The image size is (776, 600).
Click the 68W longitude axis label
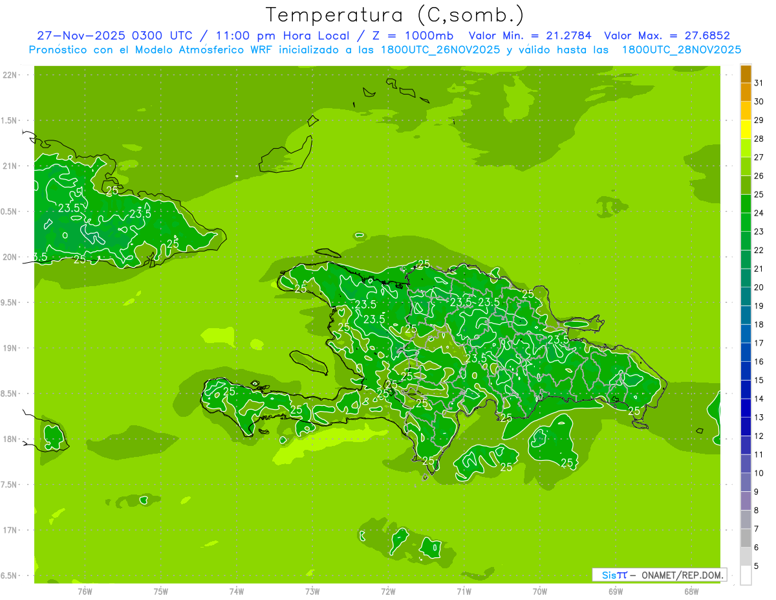pyautogui.click(x=691, y=591)
